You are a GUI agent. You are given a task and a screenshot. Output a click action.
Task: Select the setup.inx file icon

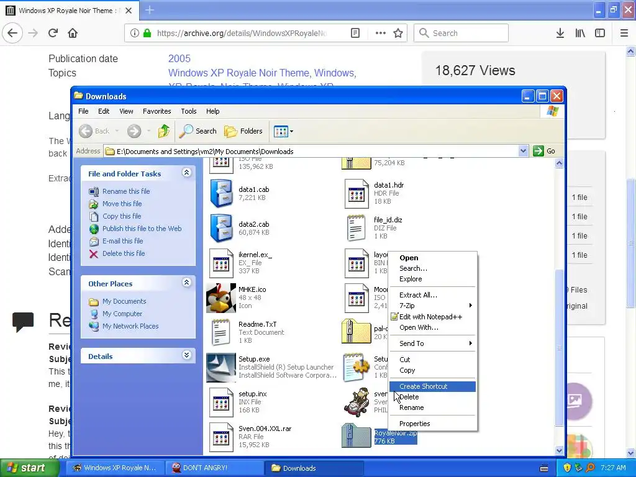221,402
